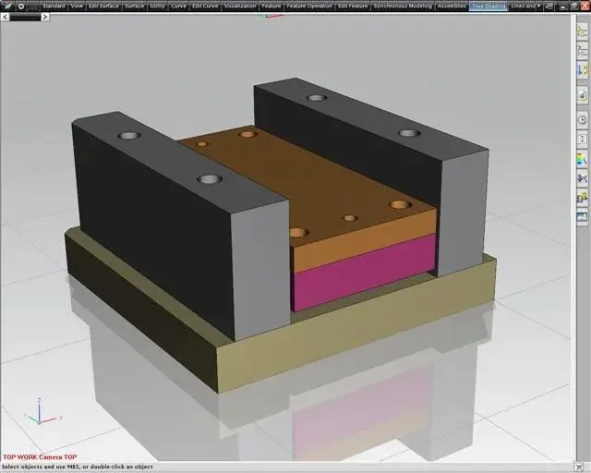Open the Visualization tab

(240, 6)
